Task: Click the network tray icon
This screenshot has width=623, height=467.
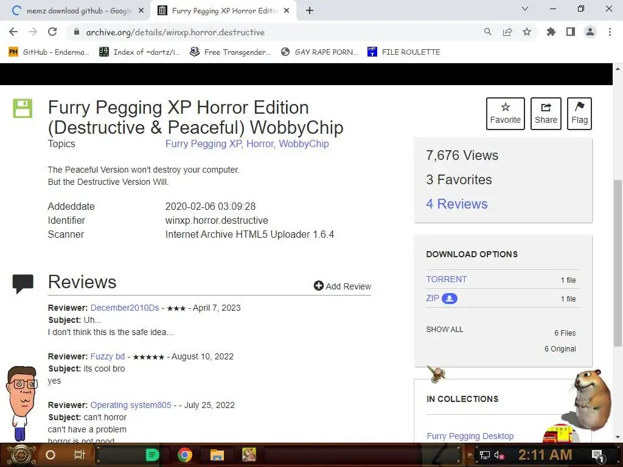Action: (x=484, y=455)
